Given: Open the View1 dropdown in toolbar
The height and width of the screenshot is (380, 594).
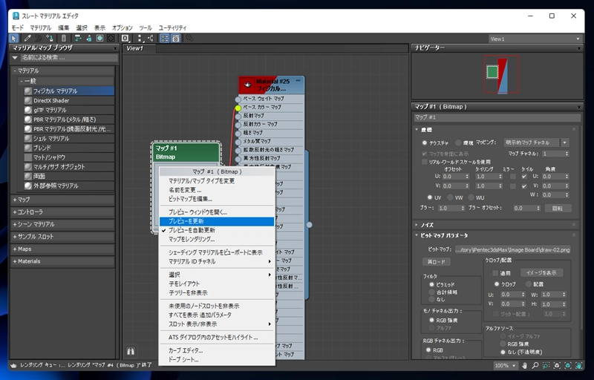Looking at the screenshot, I should pos(535,39).
